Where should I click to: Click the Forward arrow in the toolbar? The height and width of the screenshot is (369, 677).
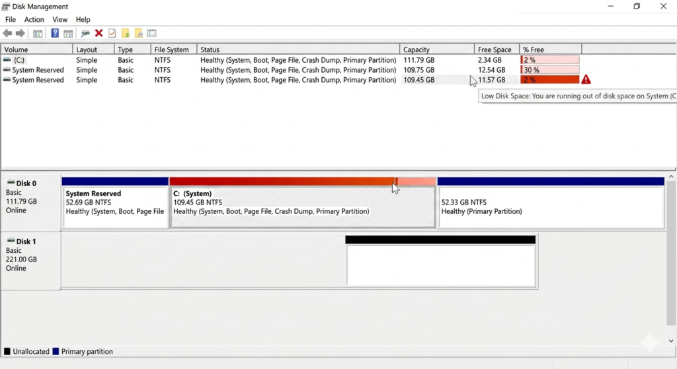pos(20,33)
